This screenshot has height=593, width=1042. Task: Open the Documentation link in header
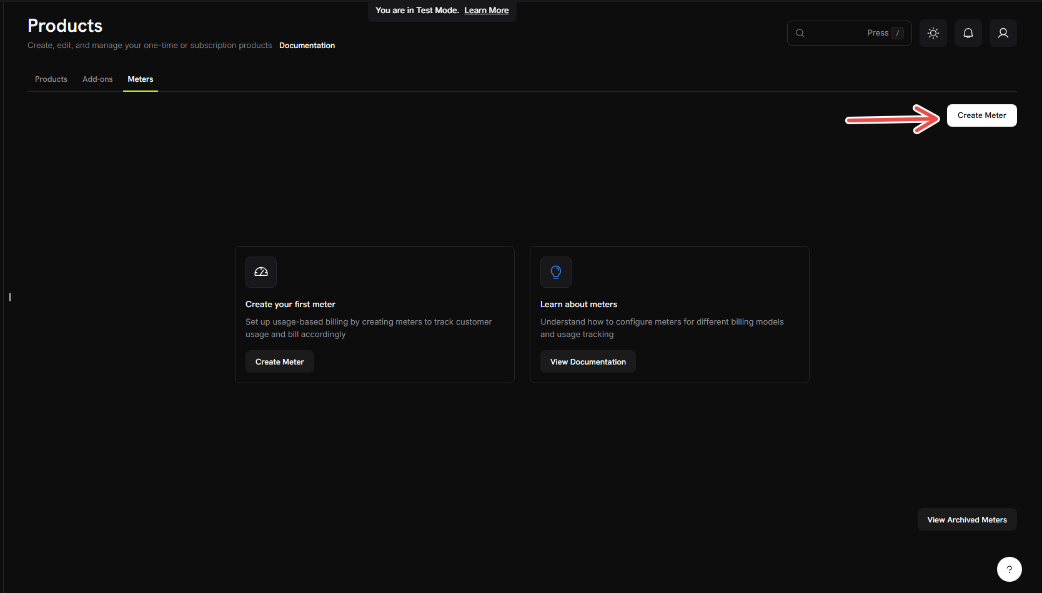307,46
